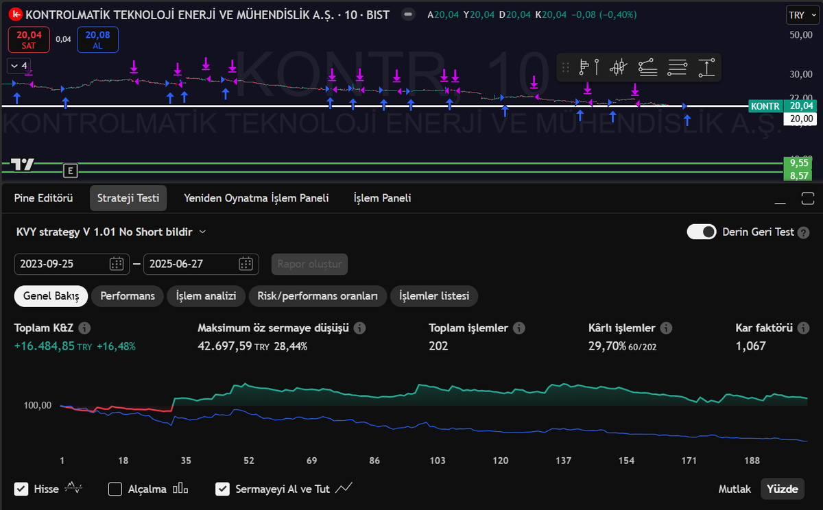823x510 pixels.
Task: Show help for Derin Geri Test
Action: (x=804, y=232)
